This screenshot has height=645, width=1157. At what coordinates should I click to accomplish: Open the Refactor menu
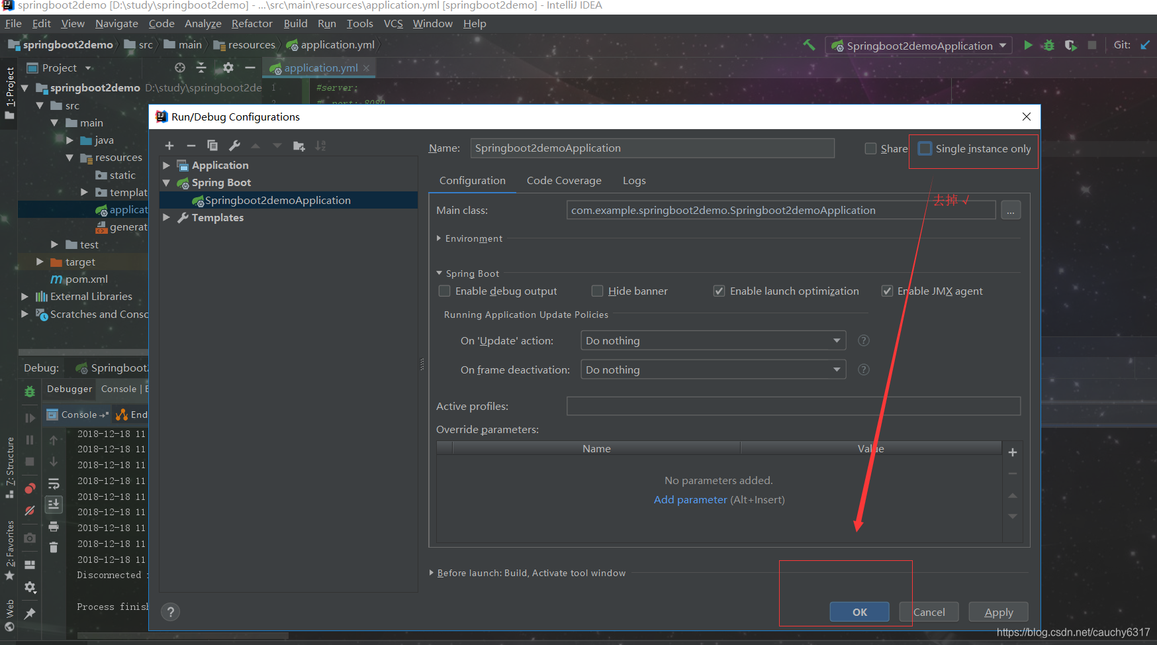[252, 24]
